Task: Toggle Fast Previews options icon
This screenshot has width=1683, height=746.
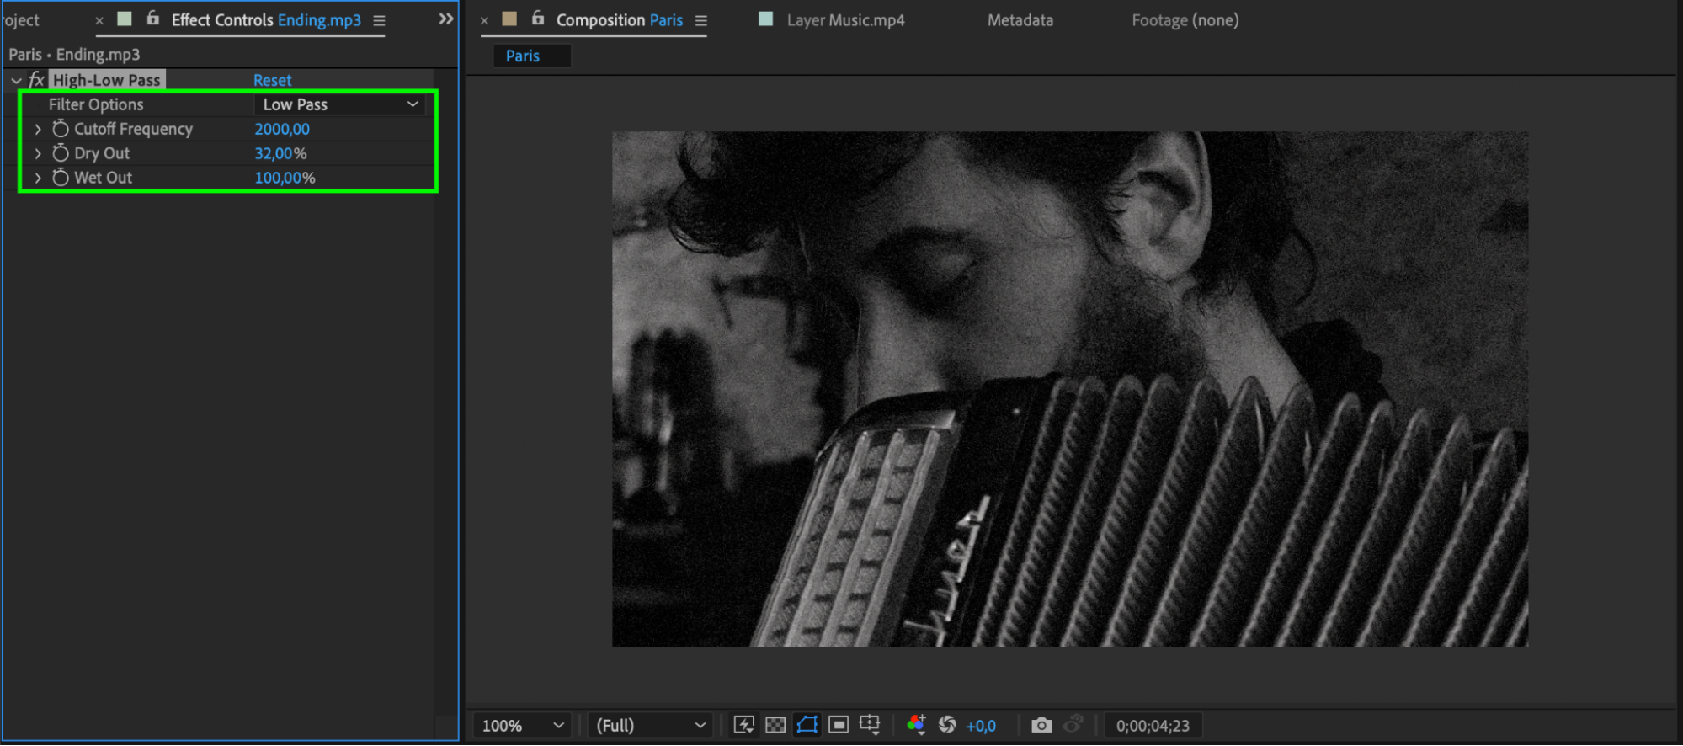Action: [x=743, y=725]
